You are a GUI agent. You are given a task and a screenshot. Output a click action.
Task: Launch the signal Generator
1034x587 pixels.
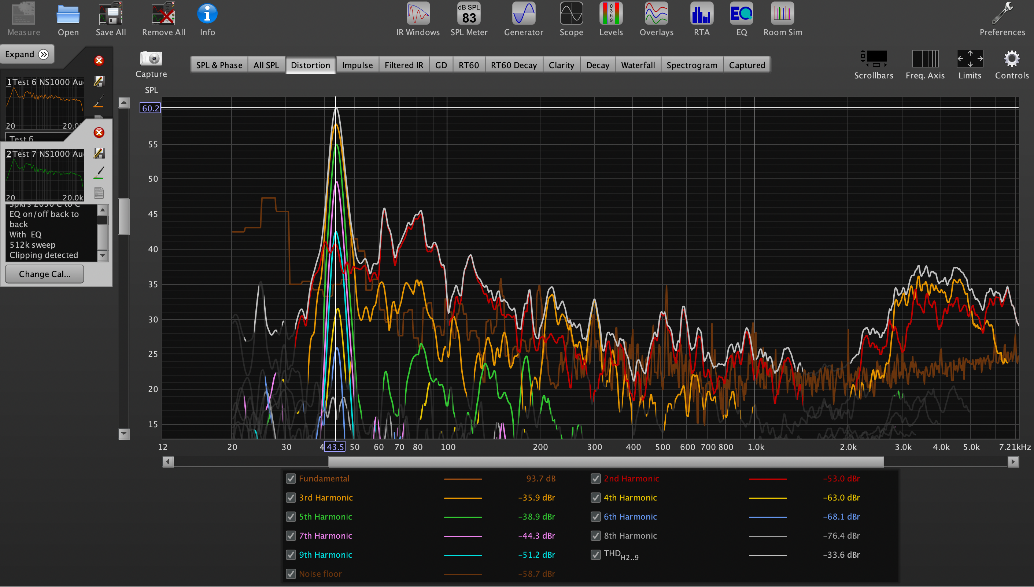(524, 13)
